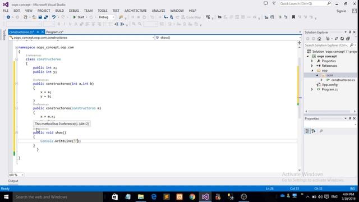359x202 pixels.
Task: Open the EDIT menu
Action: click(x=16, y=11)
